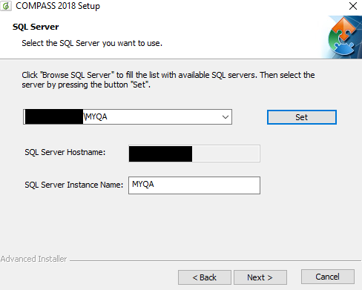Go Back to previous step
Viewport: 362px width, 290px height.
[205, 277]
